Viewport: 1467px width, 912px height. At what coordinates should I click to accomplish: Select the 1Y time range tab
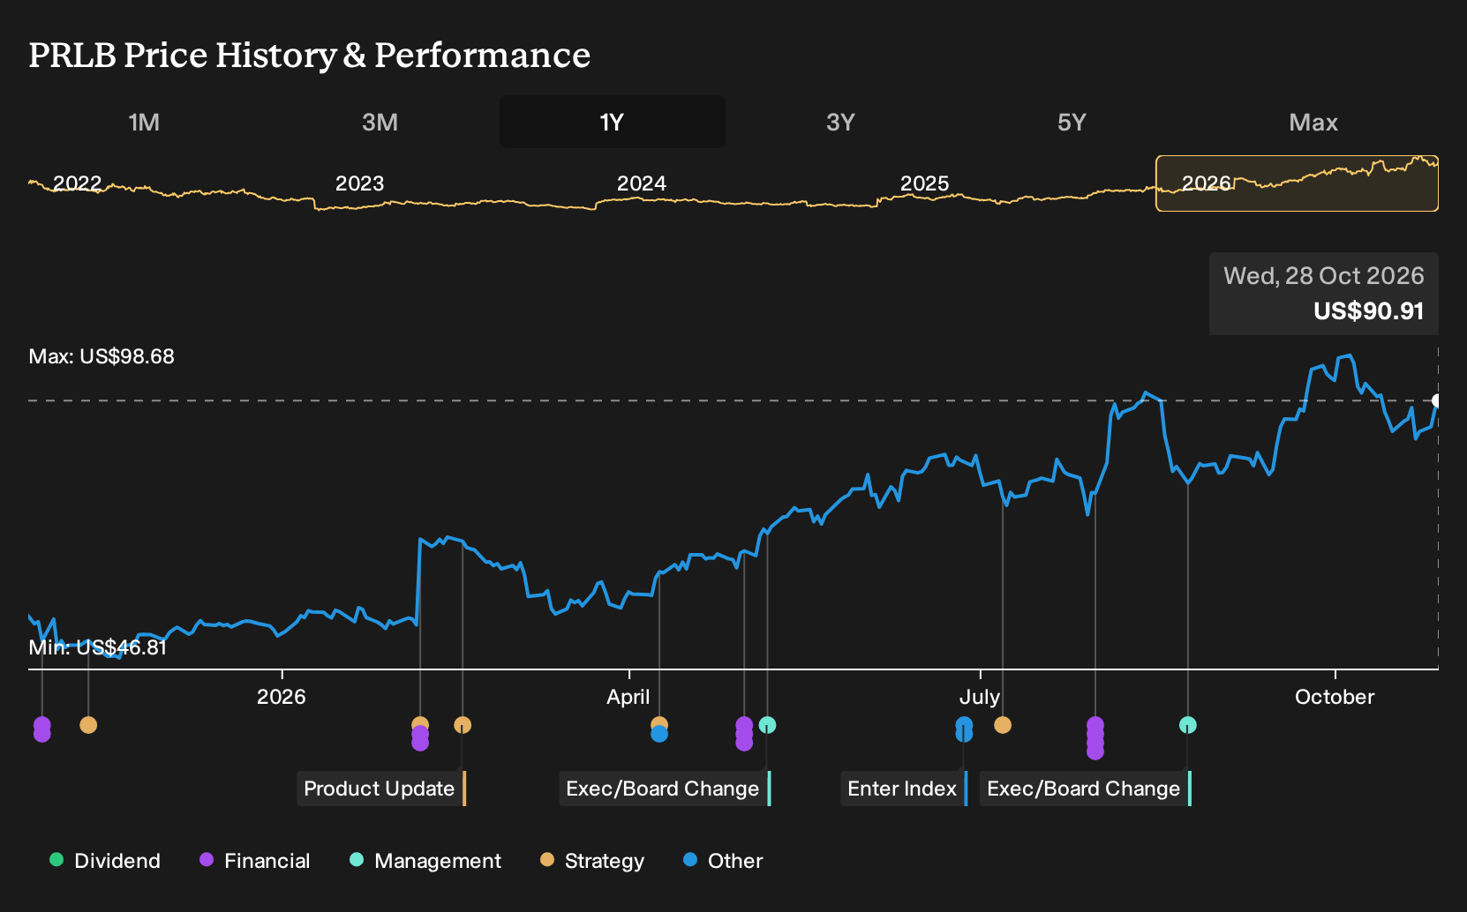click(612, 122)
